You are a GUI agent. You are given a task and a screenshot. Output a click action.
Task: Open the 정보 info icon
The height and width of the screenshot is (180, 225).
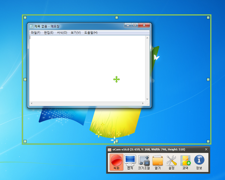[199, 162]
